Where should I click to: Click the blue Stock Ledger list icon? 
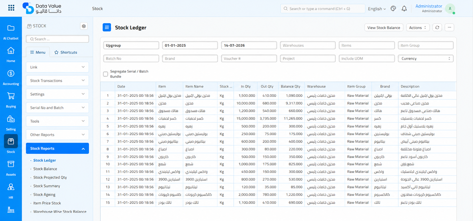point(107,27)
